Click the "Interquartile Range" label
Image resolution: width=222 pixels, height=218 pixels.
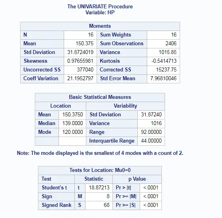pos(112,141)
